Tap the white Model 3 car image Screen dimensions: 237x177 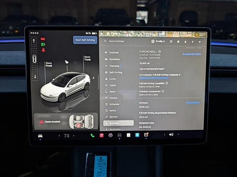[65, 87]
